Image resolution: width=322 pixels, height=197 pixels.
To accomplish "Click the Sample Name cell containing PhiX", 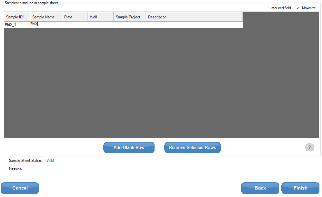I will tap(46, 25).
